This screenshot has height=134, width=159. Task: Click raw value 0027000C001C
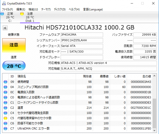pos(141,108)
